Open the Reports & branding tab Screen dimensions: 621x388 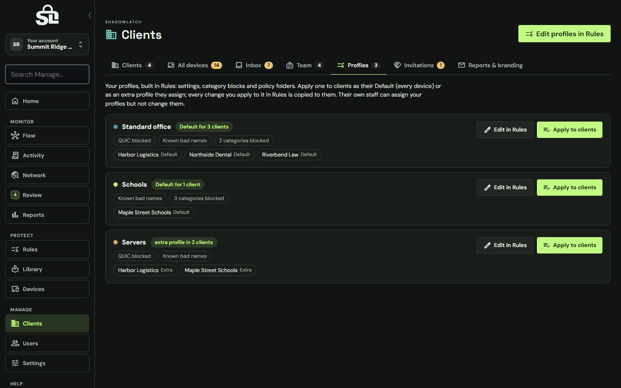pos(490,65)
